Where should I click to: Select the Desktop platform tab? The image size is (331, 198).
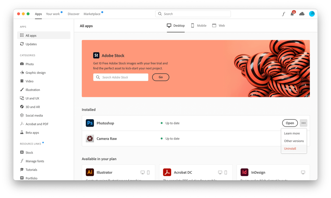point(176,26)
